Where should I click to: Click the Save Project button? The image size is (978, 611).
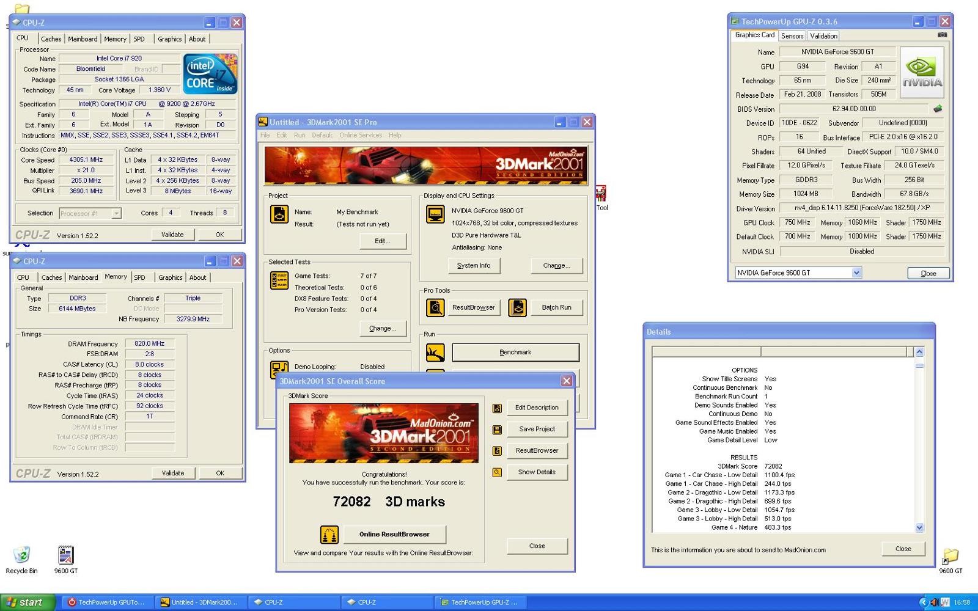click(x=537, y=430)
